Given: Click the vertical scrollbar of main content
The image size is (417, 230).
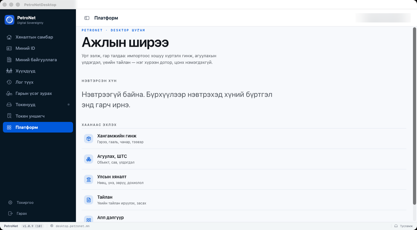Looking at the screenshot, I should click(x=414, y=116).
